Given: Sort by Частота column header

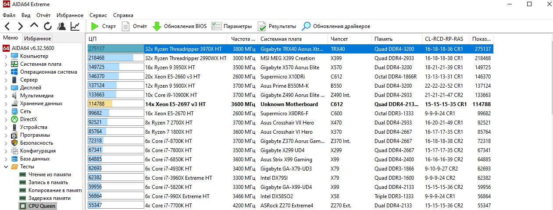Looking at the screenshot, I should pyautogui.click(x=243, y=39).
